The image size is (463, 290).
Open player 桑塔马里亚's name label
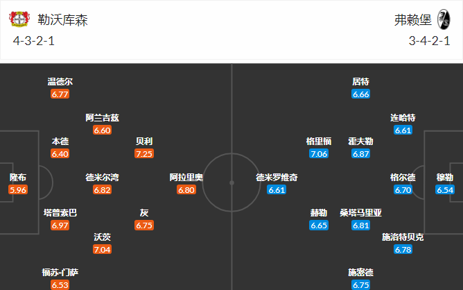click(360, 214)
